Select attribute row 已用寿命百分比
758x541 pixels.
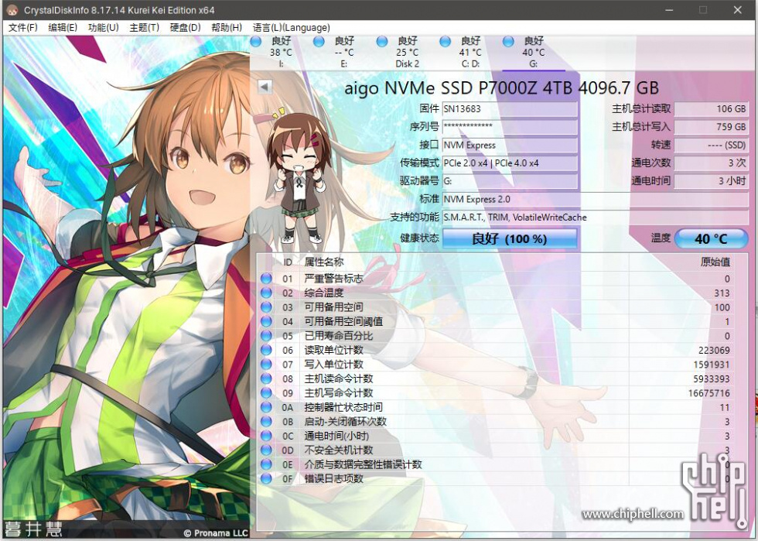click(x=496, y=336)
